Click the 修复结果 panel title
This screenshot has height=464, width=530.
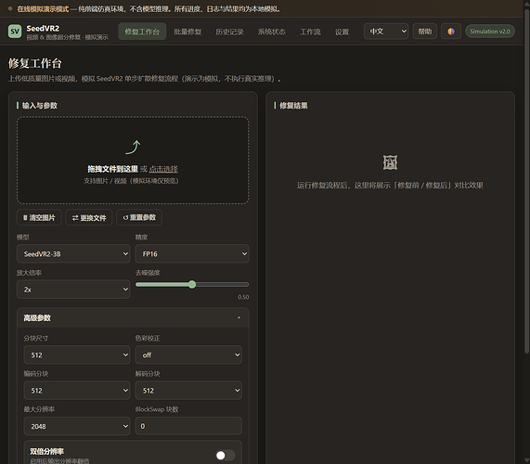click(293, 106)
